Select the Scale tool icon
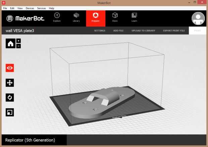 tap(10, 112)
